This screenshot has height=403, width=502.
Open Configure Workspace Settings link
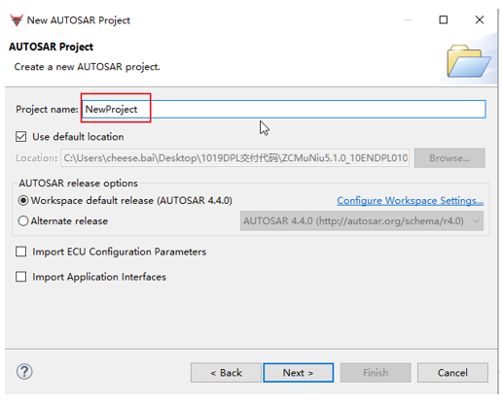pyautogui.click(x=410, y=201)
